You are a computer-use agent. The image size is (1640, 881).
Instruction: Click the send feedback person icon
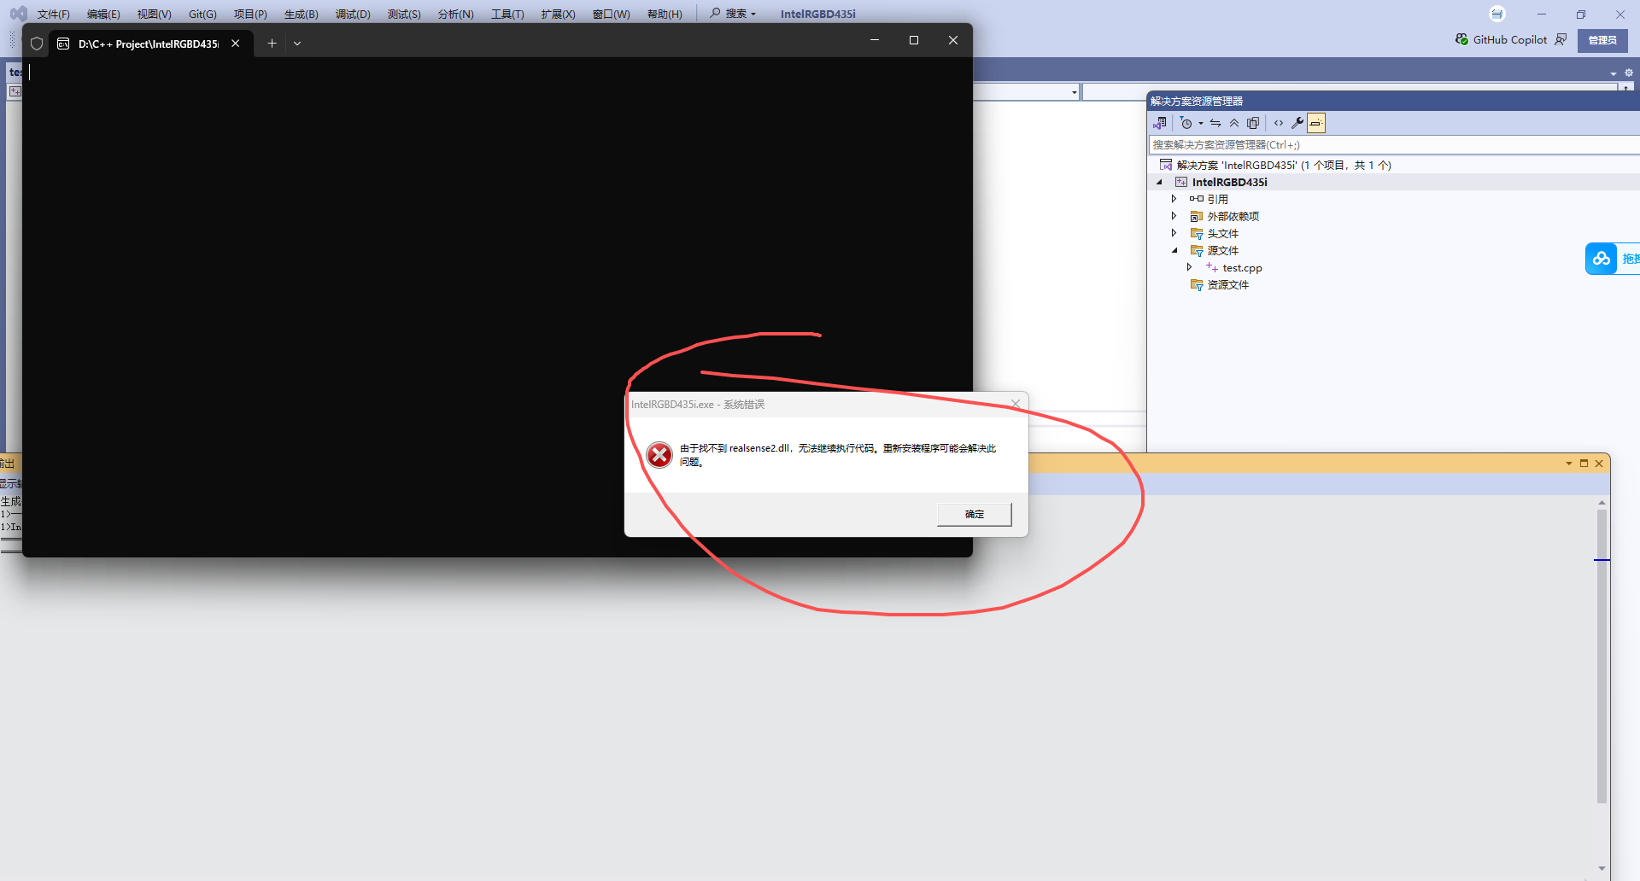[1561, 39]
